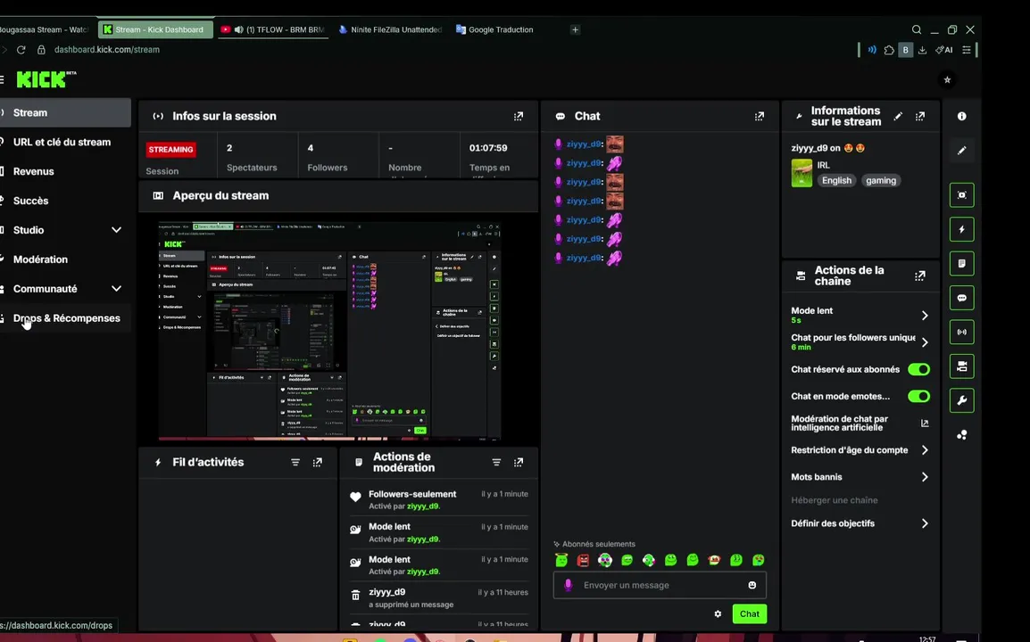This screenshot has height=642, width=1030.
Task: Disable Chat en mode emotes
Action: tap(919, 397)
